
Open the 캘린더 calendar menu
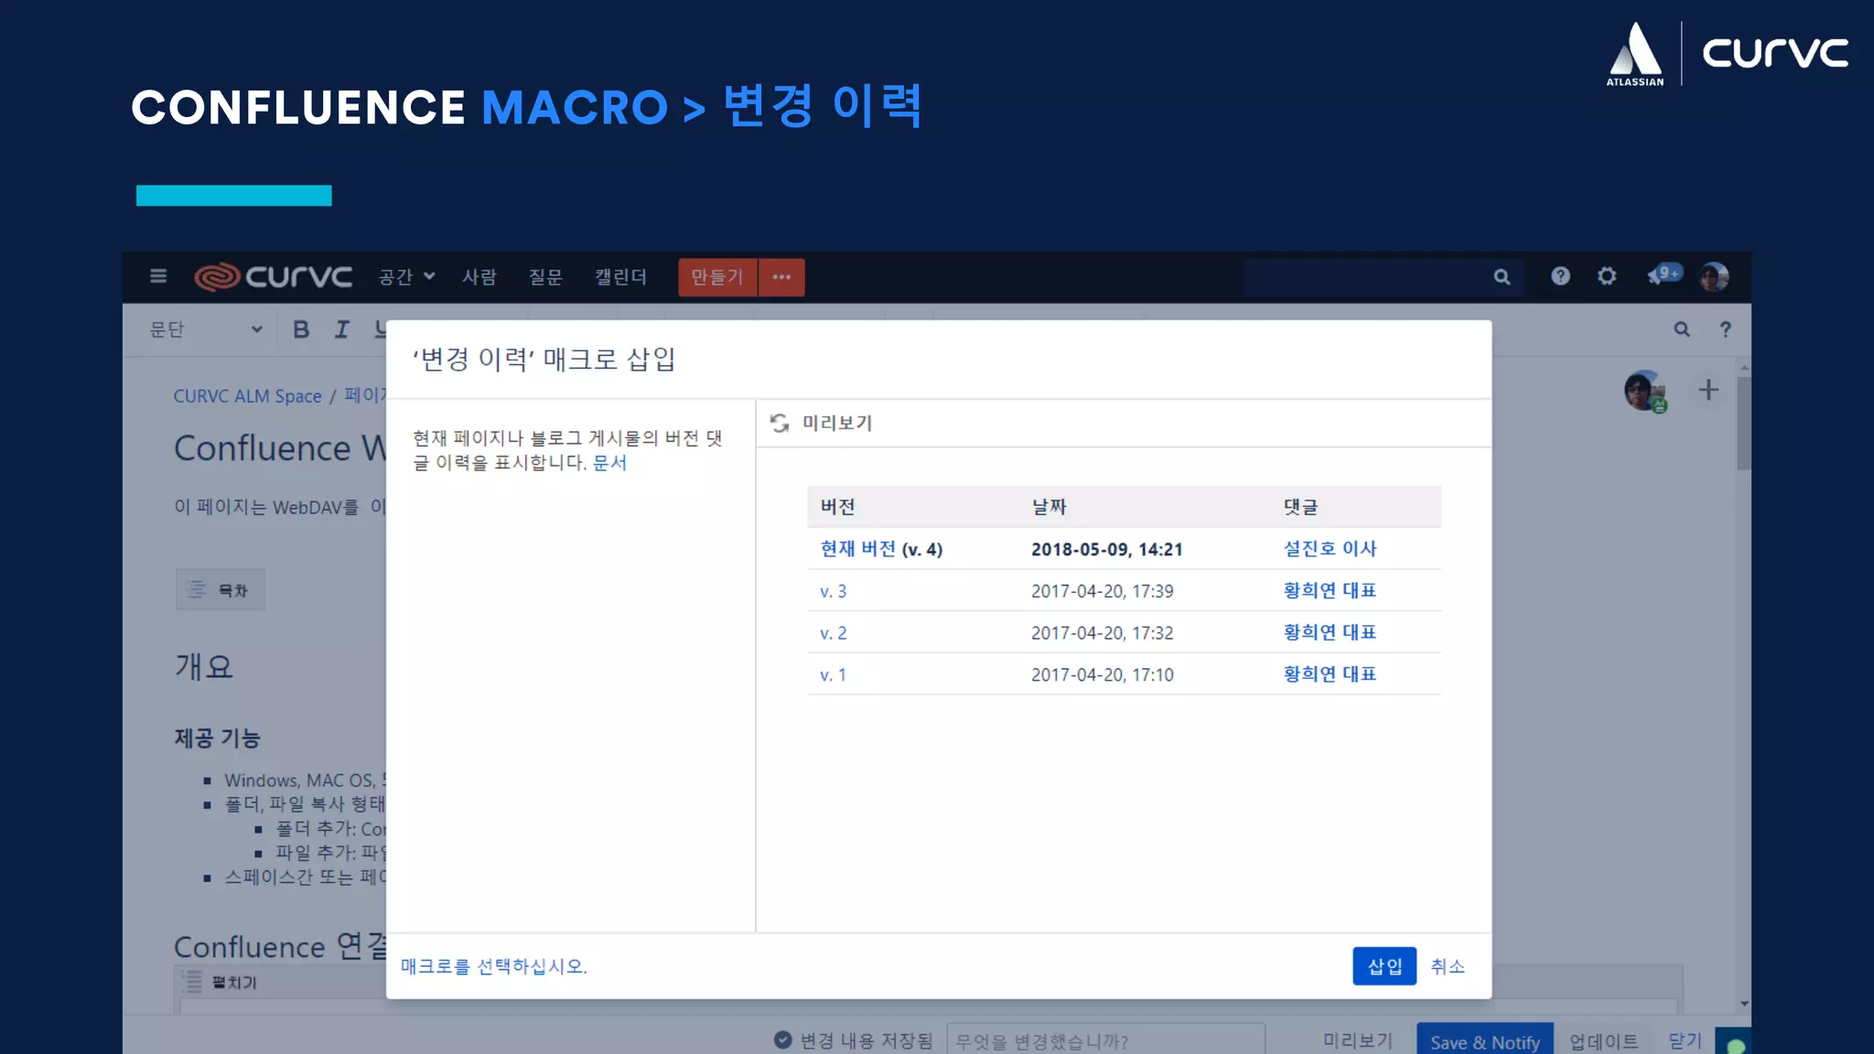[x=620, y=276]
